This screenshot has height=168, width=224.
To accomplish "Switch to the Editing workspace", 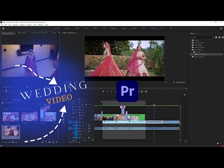I will 77,28.
